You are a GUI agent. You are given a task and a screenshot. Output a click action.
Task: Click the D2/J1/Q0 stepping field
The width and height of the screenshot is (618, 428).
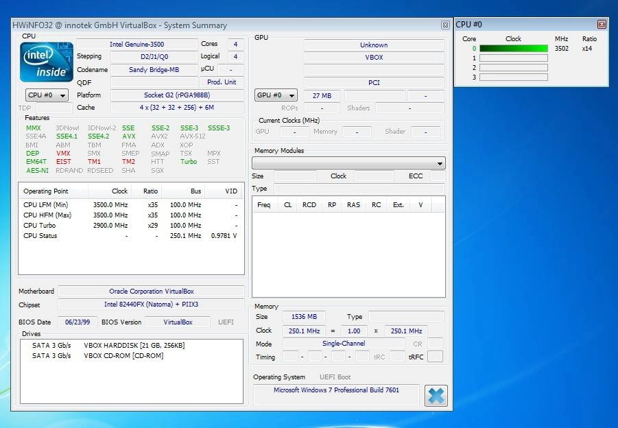pos(154,56)
